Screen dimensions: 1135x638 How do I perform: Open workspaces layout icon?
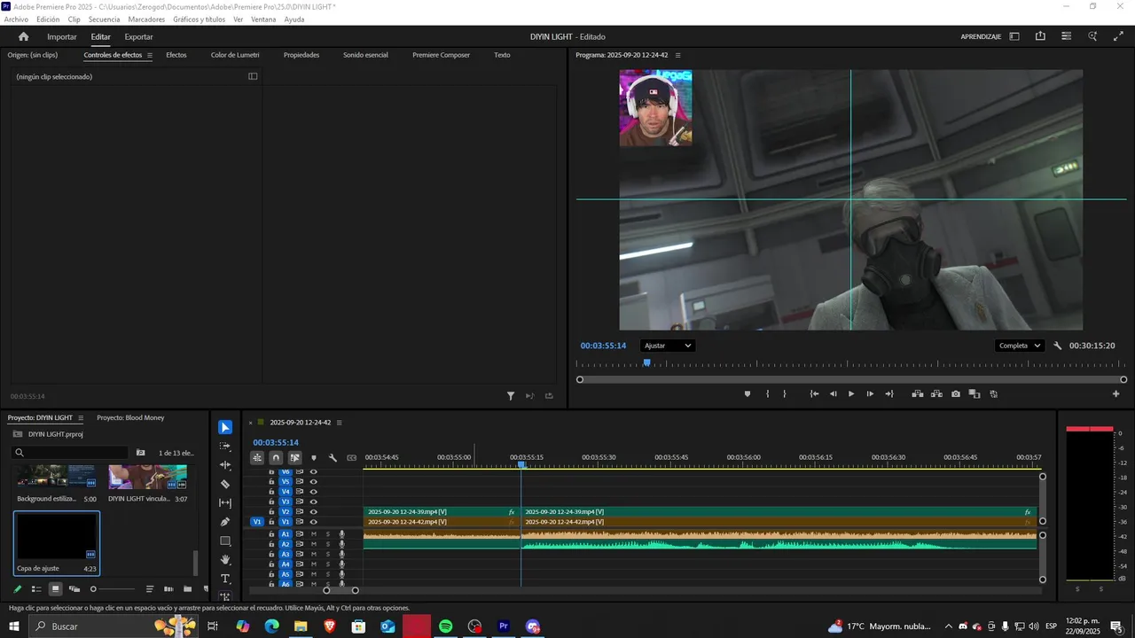[1014, 36]
